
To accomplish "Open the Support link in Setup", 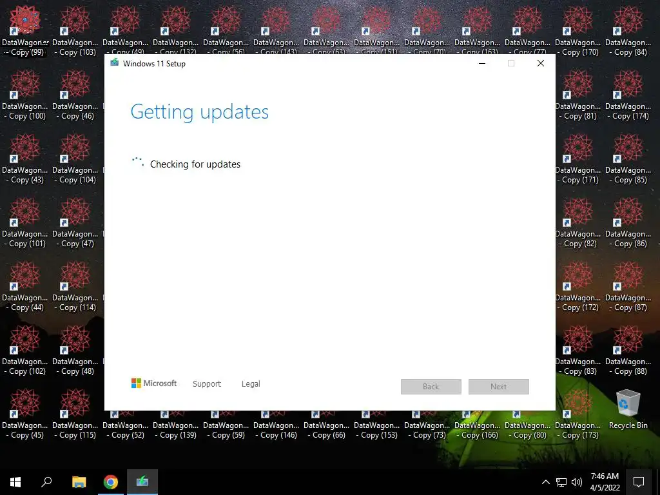I will pyautogui.click(x=207, y=384).
